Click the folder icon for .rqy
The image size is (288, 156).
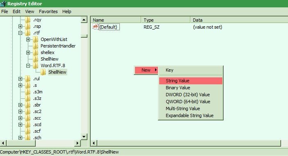point(28,20)
